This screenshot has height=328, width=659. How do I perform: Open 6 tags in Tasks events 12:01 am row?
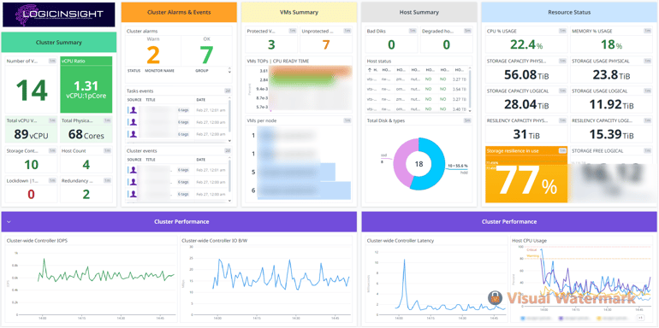coord(183,110)
